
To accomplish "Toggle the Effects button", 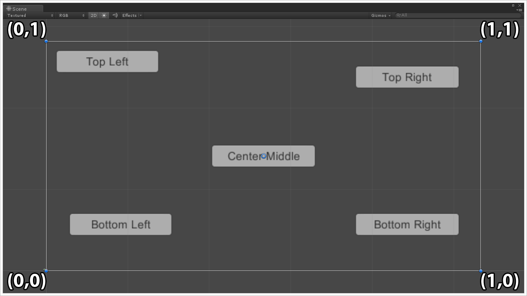I will pyautogui.click(x=129, y=15).
